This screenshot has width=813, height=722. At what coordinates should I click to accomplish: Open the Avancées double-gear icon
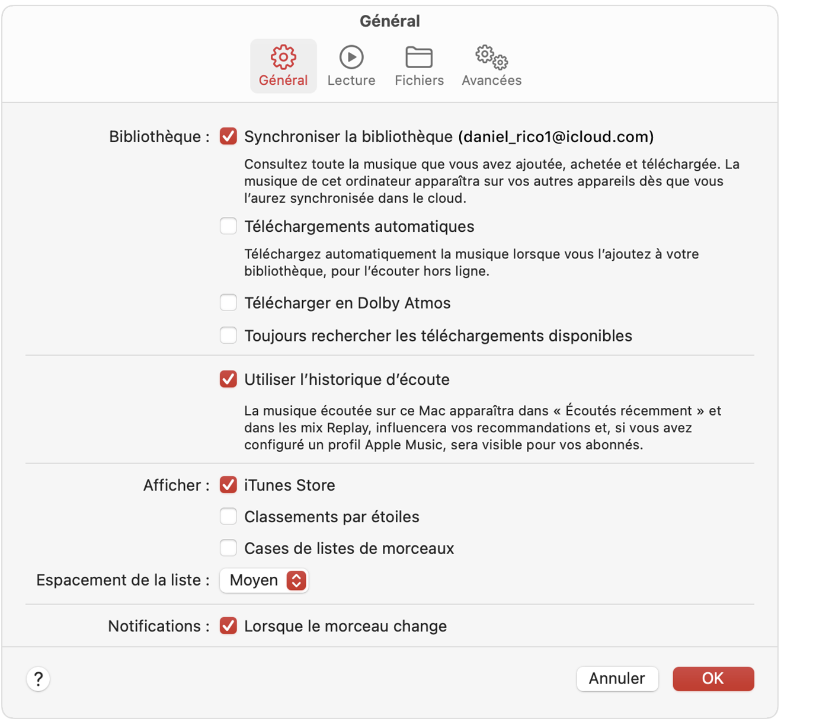(x=491, y=57)
